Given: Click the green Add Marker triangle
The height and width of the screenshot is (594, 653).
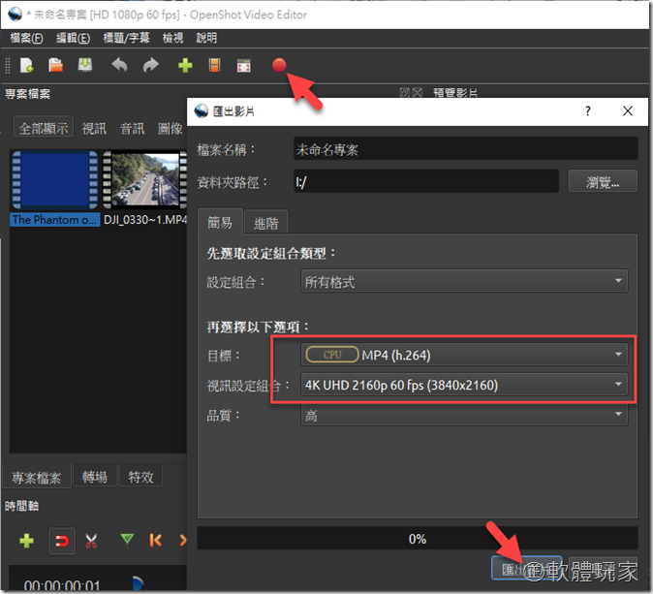Looking at the screenshot, I should tap(127, 540).
